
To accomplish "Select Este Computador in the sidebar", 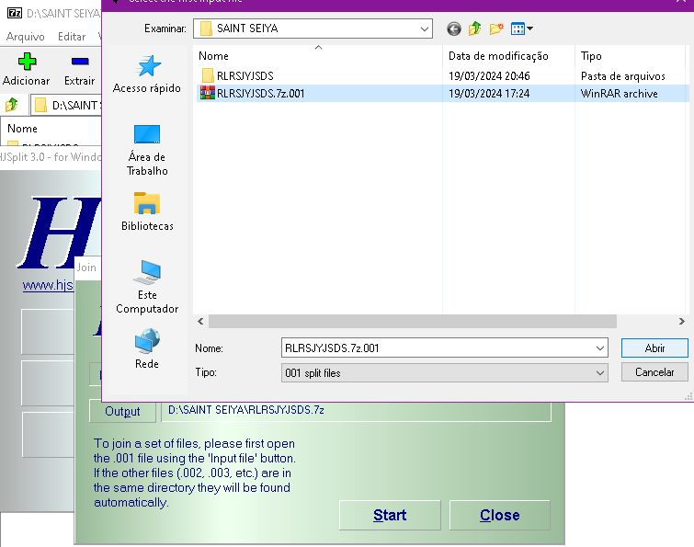I will 147,287.
